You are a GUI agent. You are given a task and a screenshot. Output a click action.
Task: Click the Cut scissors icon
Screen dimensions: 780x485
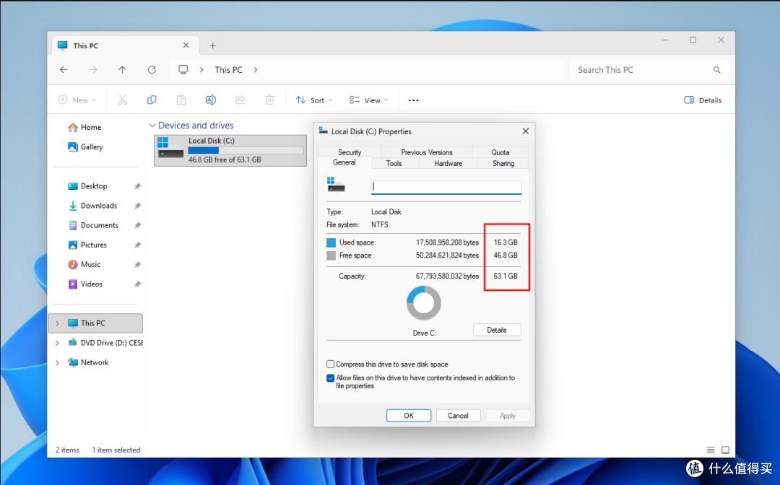pos(122,100)
